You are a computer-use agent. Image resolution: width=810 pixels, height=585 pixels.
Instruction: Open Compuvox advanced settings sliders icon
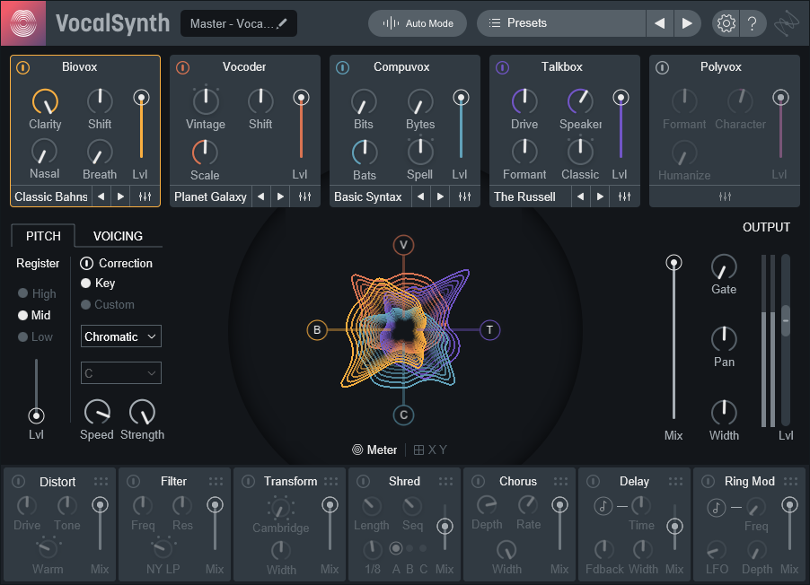[x=464, y=196]
